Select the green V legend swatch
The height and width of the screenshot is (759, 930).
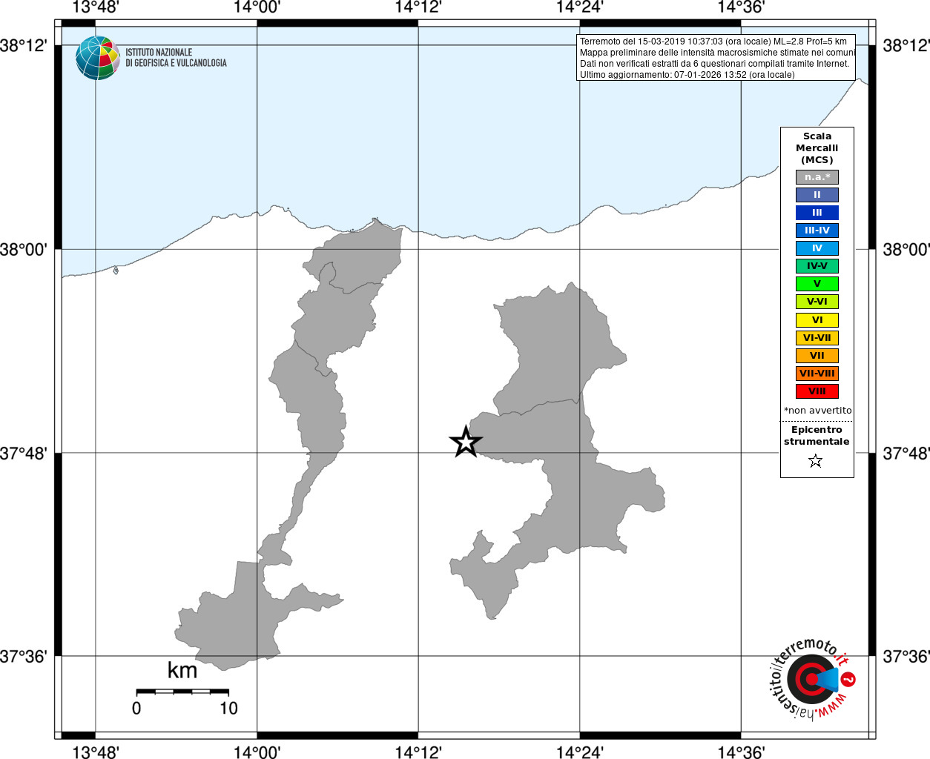[x=817, y=284]
